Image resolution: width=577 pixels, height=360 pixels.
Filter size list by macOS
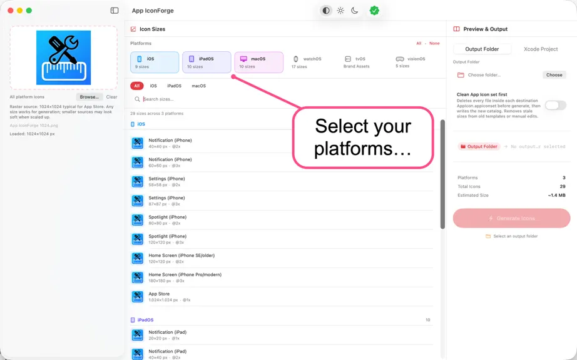[199, 86]
